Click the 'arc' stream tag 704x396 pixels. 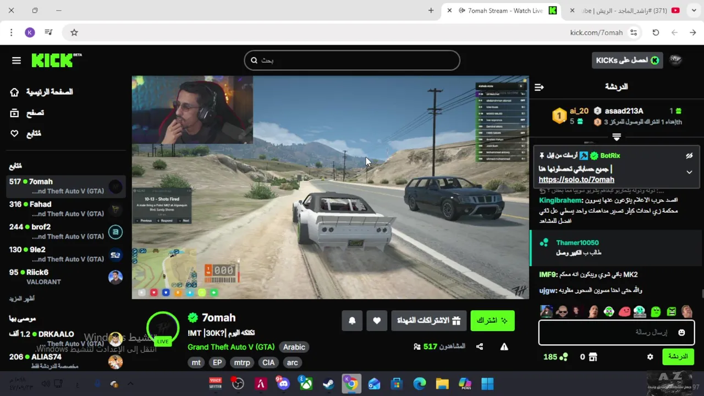293,362
